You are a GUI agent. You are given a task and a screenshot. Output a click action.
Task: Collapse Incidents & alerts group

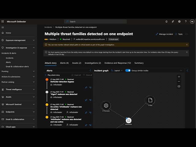[34, 53]
